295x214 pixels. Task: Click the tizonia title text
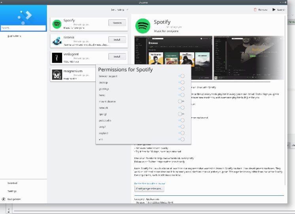click(x=69, y=37)
